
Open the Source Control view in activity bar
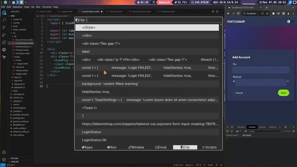tap(4, 27)
